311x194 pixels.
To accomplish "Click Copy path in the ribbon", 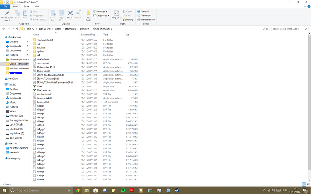I will 37,15.
